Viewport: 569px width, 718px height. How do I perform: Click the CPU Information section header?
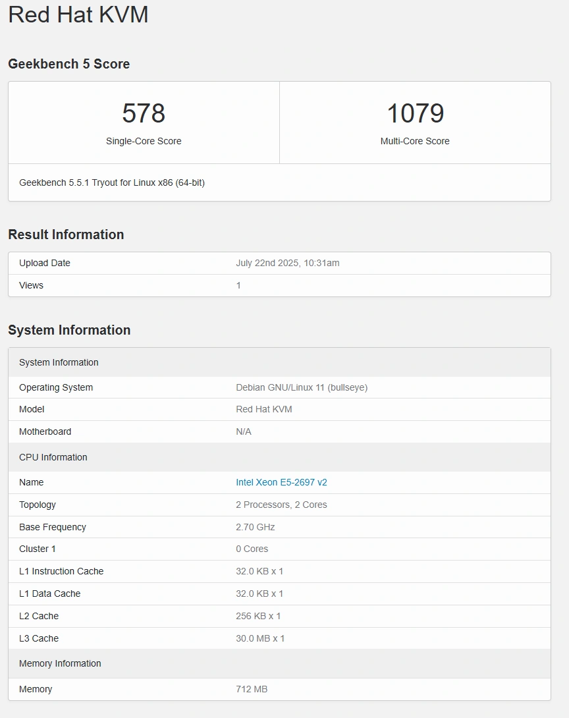coord(279,457)
